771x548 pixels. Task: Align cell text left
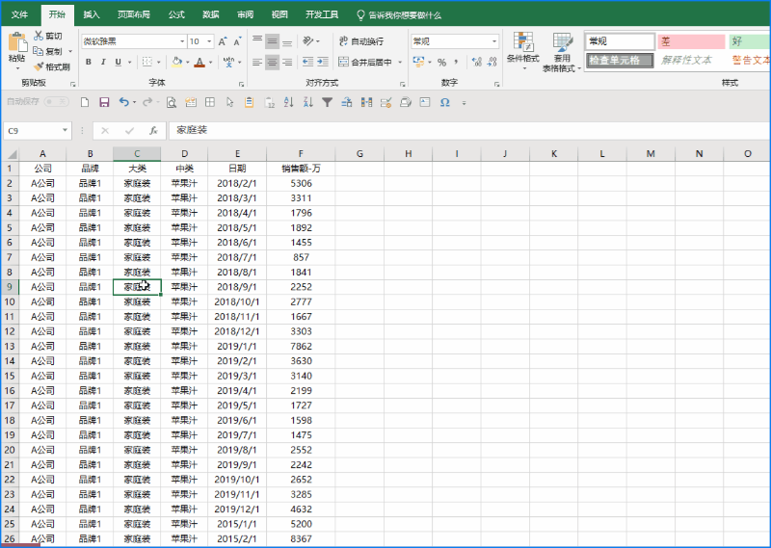click(x=257, y=62)
